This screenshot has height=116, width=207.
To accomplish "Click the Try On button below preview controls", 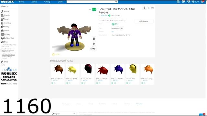I will tap(93, 49).
